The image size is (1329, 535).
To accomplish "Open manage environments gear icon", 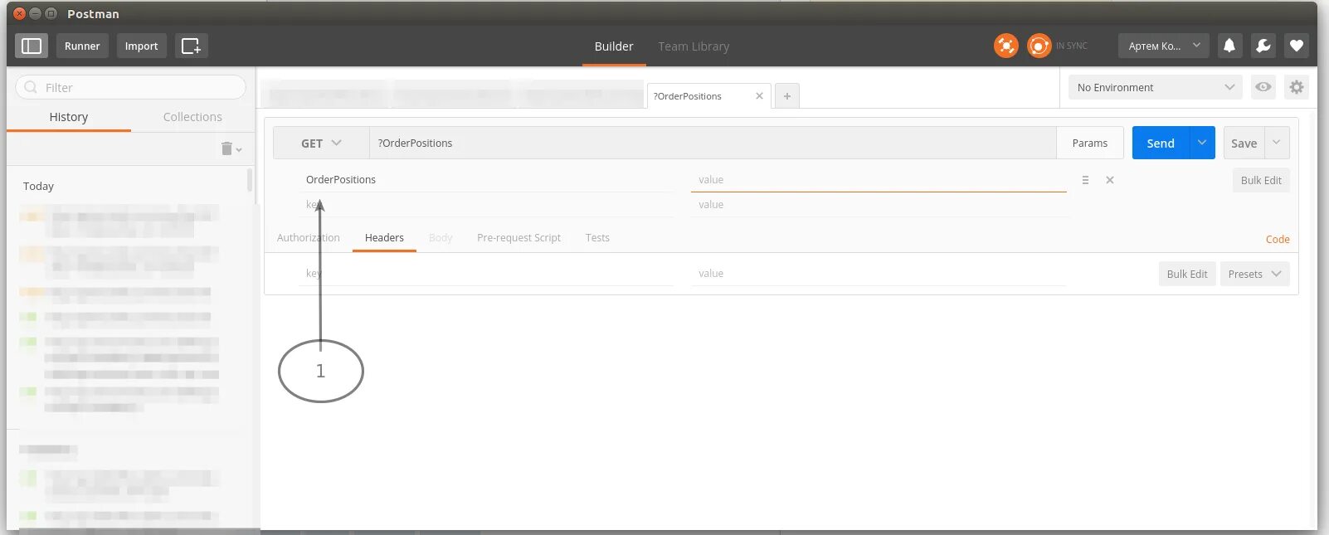I will 1297,87.
